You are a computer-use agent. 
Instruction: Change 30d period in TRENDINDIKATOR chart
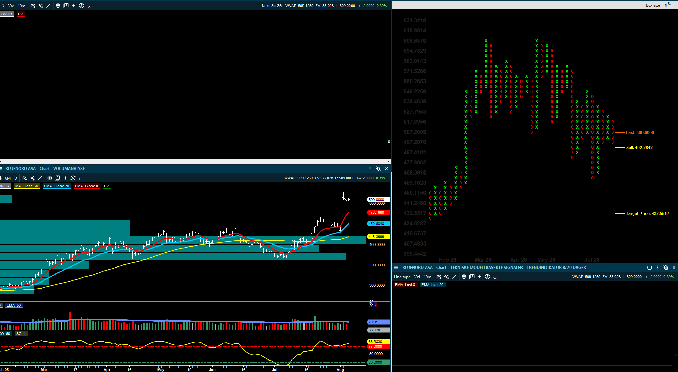click(x=417, y=277)
